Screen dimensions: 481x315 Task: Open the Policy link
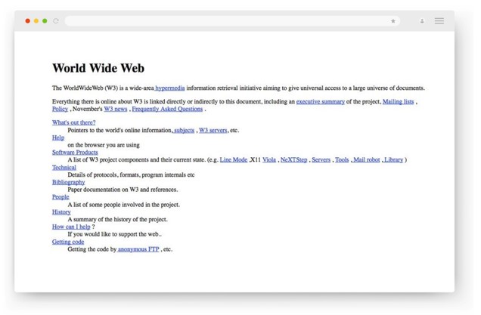(x=61, y=109)
